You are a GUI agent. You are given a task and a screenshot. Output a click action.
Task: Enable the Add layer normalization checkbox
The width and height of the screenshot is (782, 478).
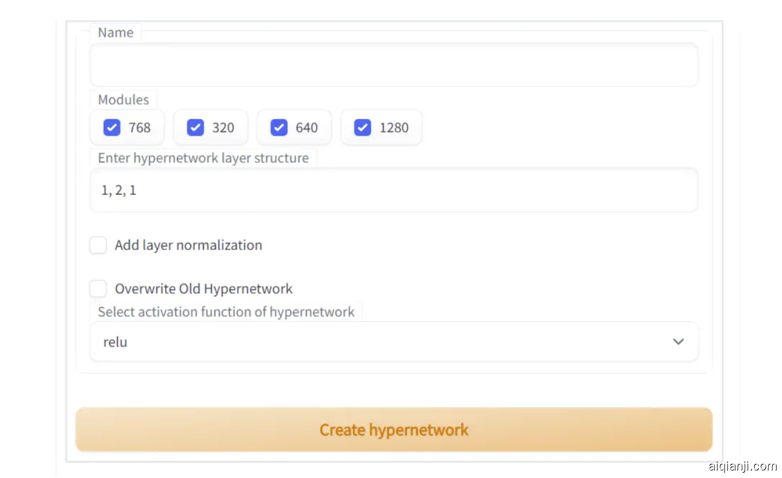98,245
